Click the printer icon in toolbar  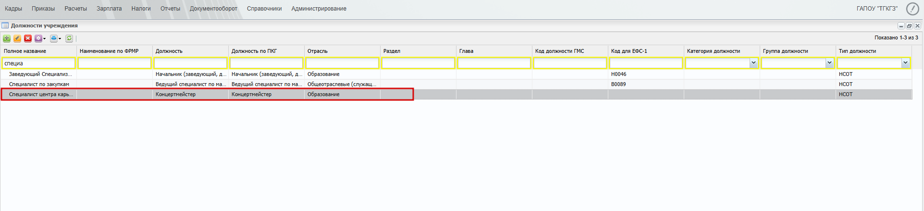click(x=54, y=38)
